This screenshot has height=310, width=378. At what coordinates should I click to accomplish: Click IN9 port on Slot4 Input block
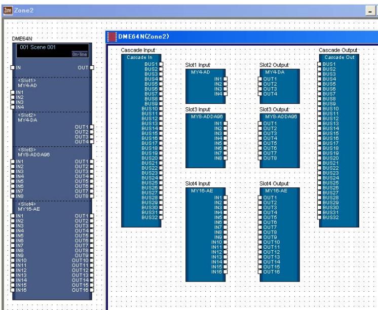pyautogui.click(x=225, y=237)
